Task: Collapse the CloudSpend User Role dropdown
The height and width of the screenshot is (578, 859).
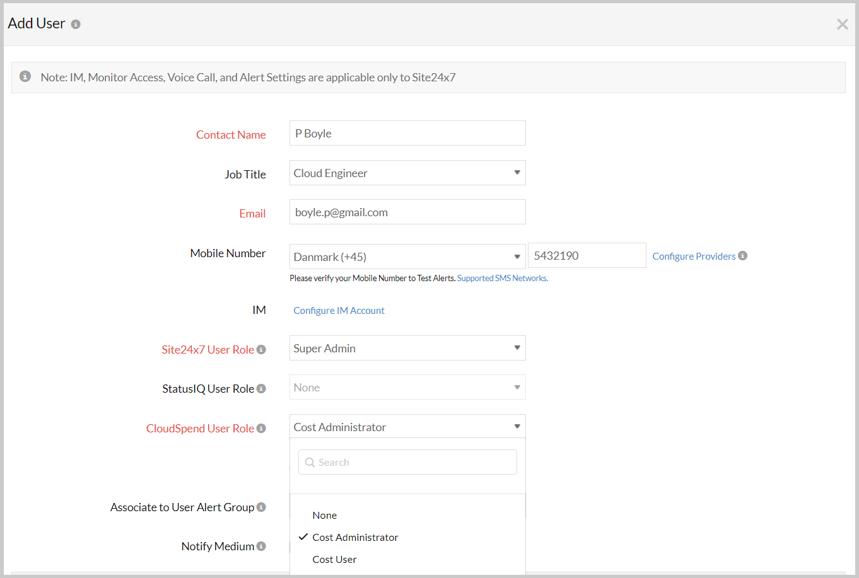Action: tap(407, 427)
